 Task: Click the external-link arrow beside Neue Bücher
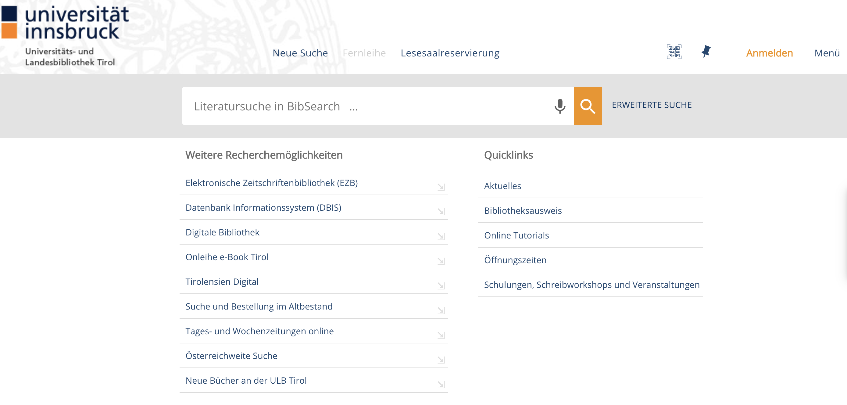441,384
